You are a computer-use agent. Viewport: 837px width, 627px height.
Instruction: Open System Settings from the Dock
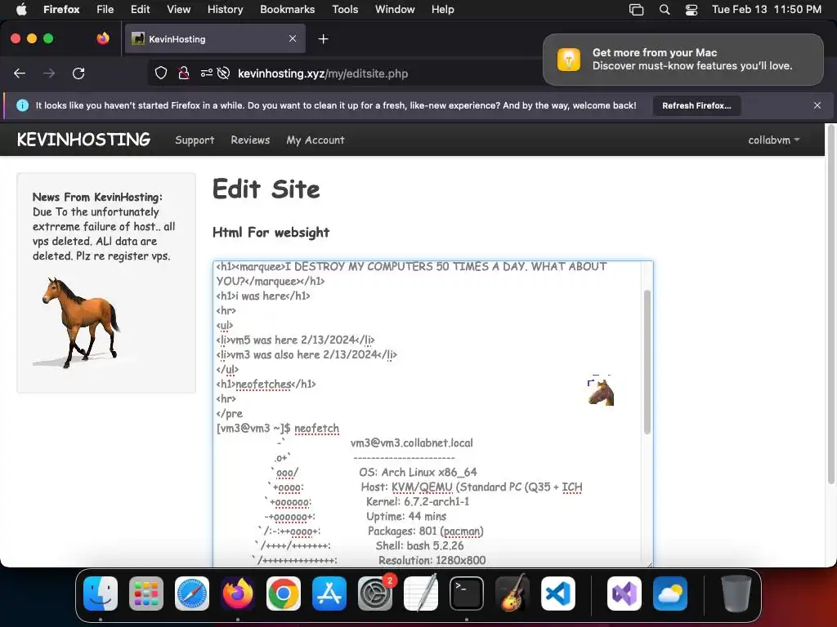(375, 594)
